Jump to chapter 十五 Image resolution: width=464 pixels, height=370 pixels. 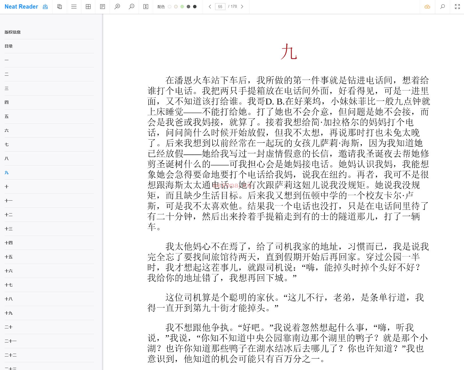(x=49, y=257)
